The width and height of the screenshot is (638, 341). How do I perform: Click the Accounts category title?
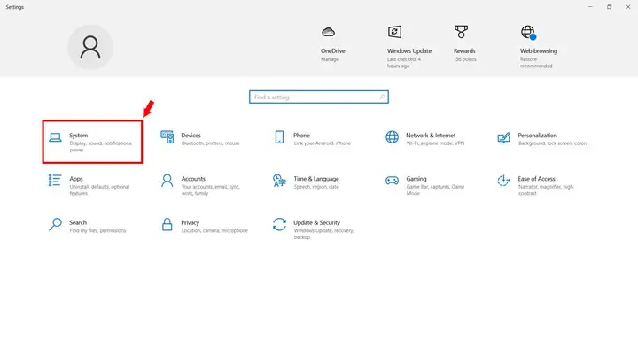click(193, 179)
